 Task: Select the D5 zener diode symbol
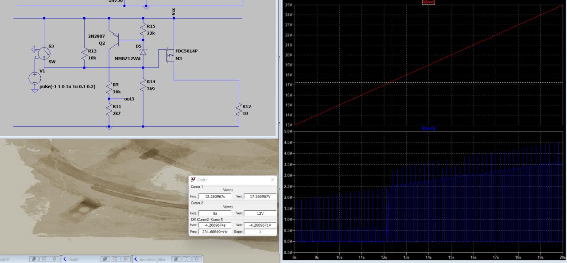tap(143, 51)
